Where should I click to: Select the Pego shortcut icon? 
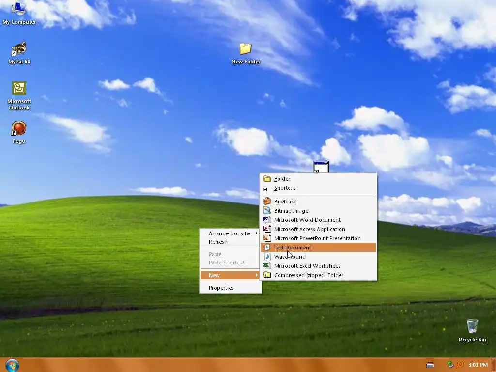[x=19, y=132]
